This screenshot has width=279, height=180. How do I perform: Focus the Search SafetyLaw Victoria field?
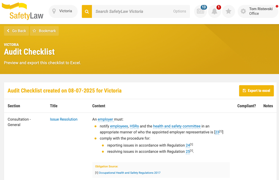coord(133,12)
